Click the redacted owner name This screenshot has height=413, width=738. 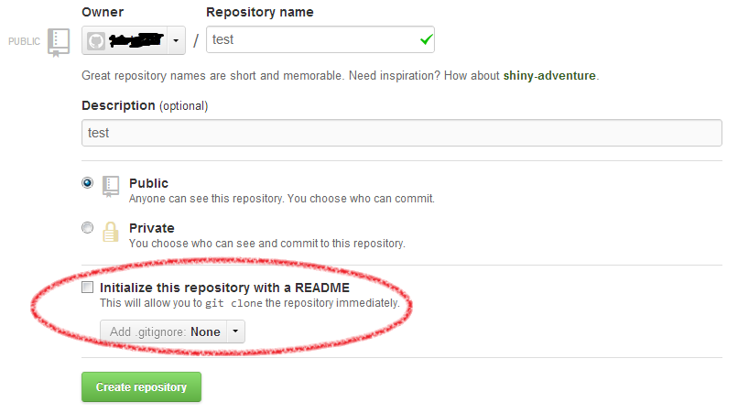[136, 40]
